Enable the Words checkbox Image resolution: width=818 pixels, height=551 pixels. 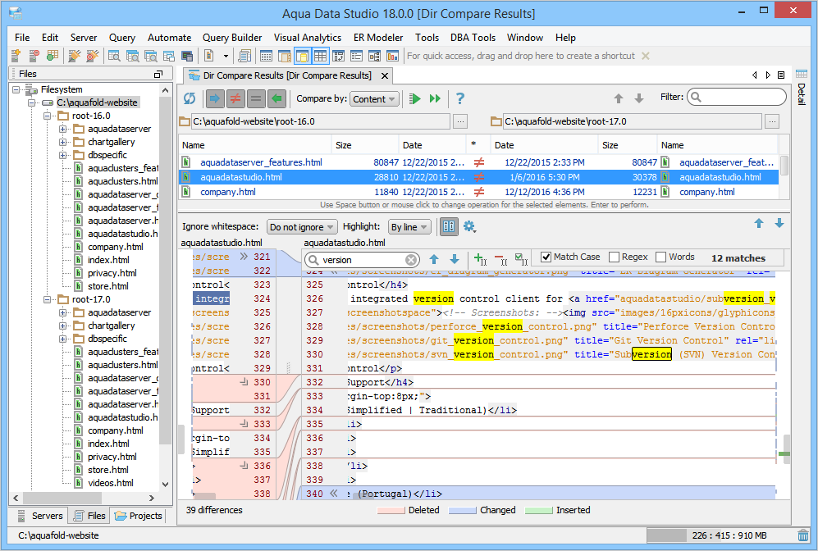pyautogui.click(x=661, y=257)
